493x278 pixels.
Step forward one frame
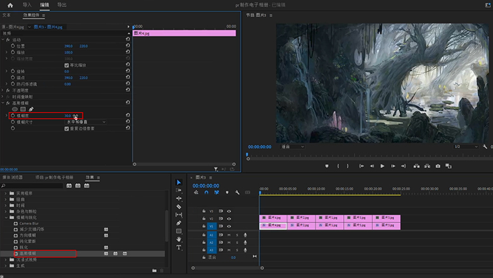393,166
